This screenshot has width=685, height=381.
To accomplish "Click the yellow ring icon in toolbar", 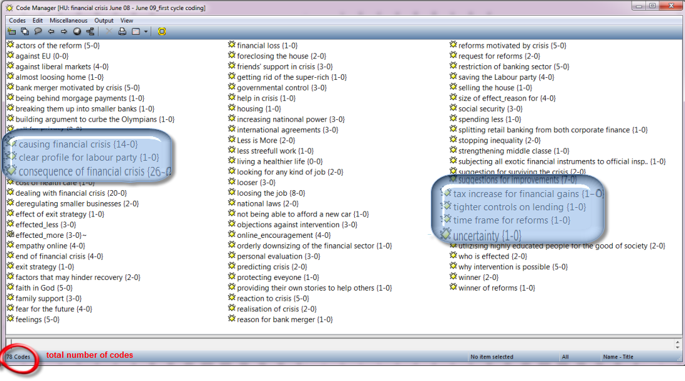I will 162,31.
